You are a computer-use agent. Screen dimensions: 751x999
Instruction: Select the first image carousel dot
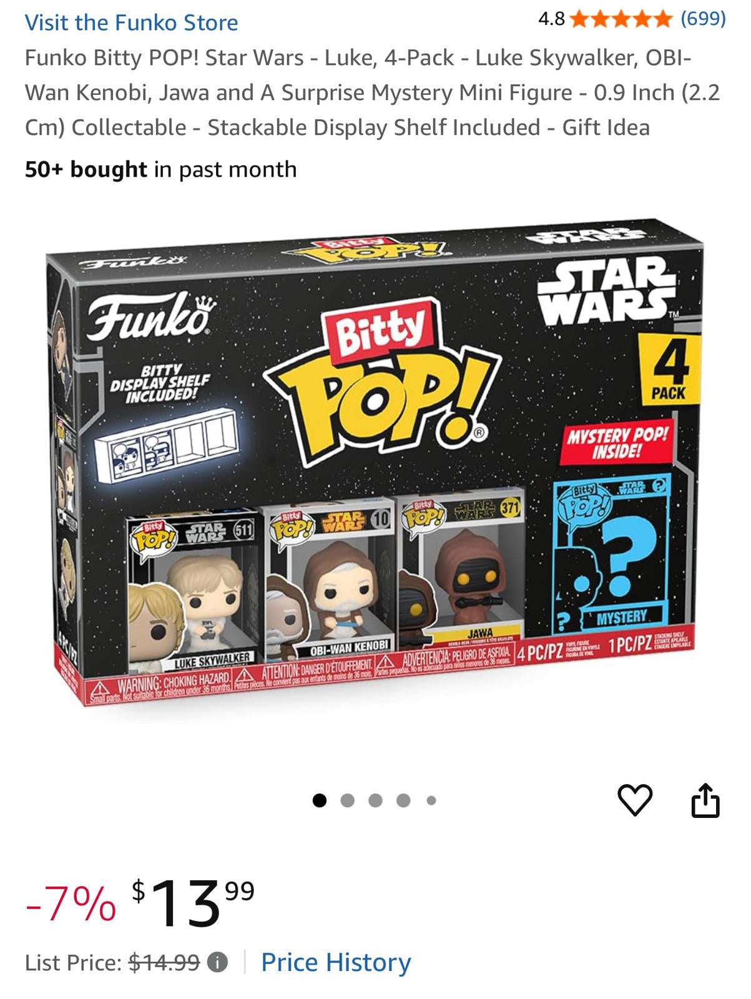pyautogui.click(x=320, y=800)
